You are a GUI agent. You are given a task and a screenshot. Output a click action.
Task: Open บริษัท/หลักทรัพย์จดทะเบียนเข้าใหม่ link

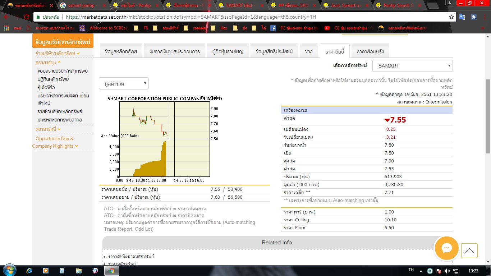coord(63,100)
